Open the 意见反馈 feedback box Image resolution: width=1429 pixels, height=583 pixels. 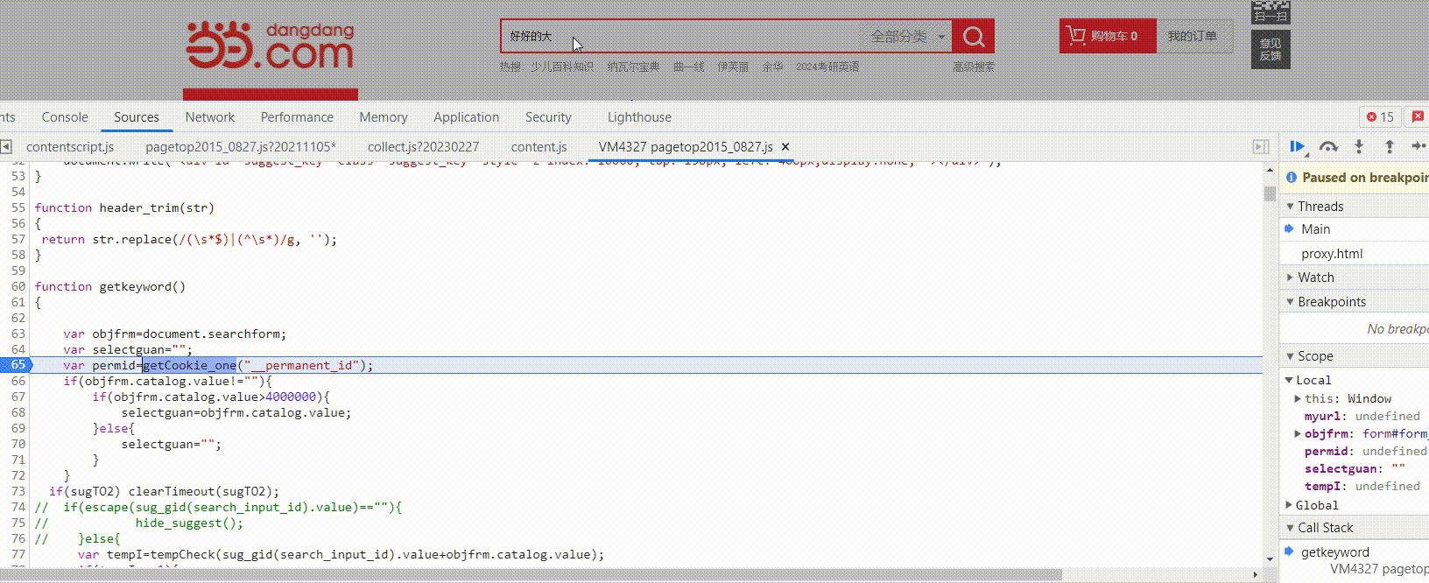point(1271,49)
